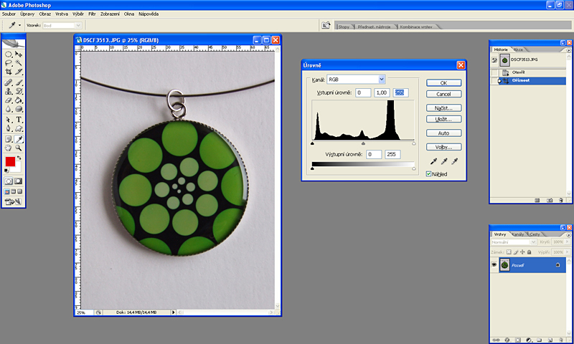
Task: Select the Crop tool in toolbox
Action: pos(9,72)
